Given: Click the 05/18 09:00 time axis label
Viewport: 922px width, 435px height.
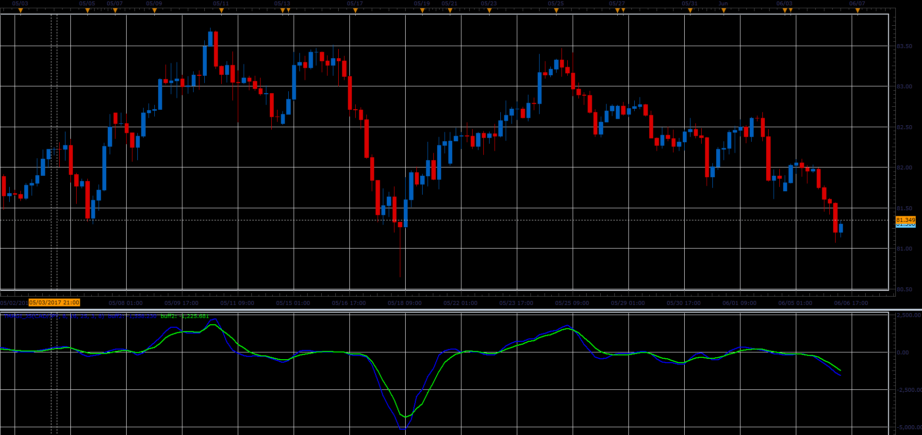Looking at the screenshot, I should click(x=405, y=303).
